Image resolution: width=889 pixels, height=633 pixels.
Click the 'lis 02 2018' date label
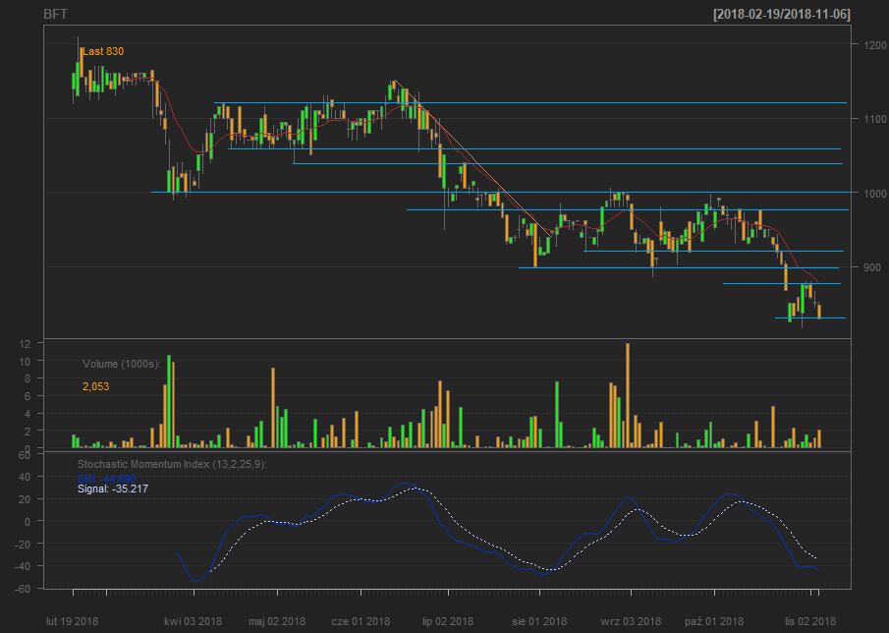(810, 621)
